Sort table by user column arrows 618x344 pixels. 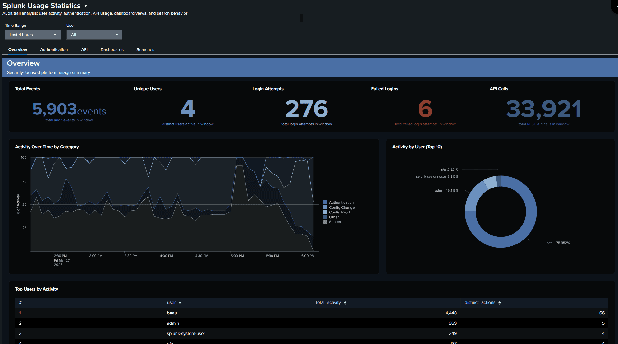pyautogui.click(x=180, y=303)
